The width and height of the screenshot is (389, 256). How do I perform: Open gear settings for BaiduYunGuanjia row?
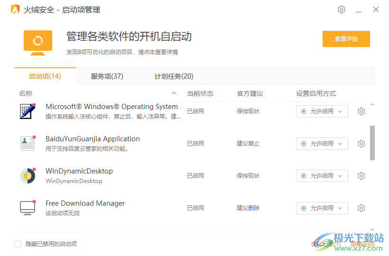[x=361, y=144]
